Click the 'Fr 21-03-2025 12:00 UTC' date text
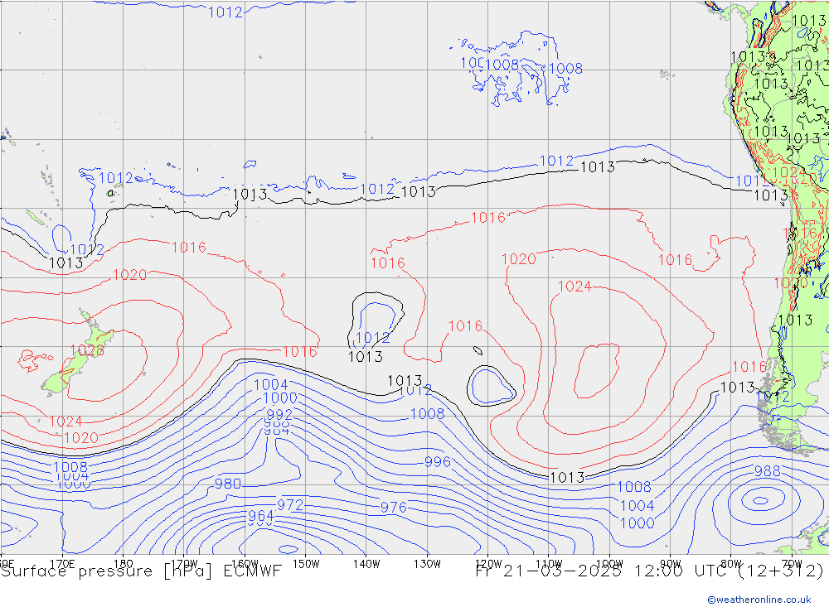Viewport: 829px width, 607px height. tap(604, 571)
